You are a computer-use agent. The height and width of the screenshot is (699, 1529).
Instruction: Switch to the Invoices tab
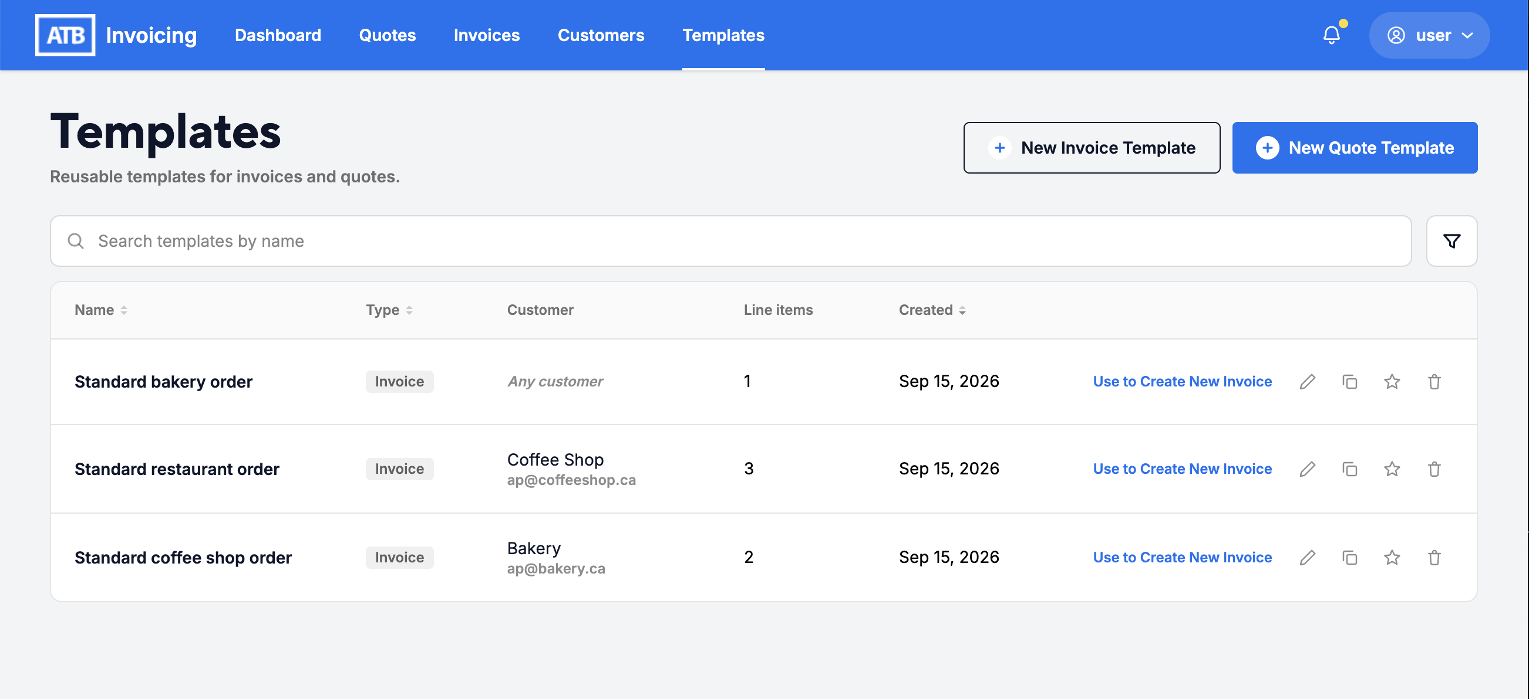pos(487,35)
